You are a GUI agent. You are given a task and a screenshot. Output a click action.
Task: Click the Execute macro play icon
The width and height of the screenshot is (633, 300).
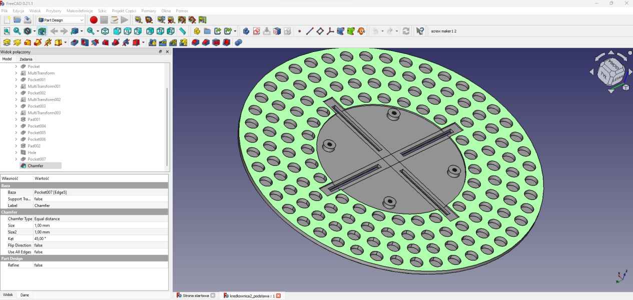coord(125,20)
